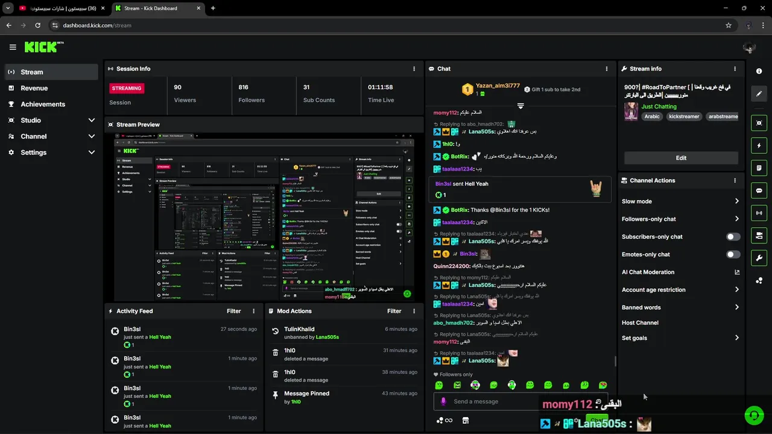Click the kickstreamer tag chip
This screenshot has width=772, height=434.
pos(684,116)
